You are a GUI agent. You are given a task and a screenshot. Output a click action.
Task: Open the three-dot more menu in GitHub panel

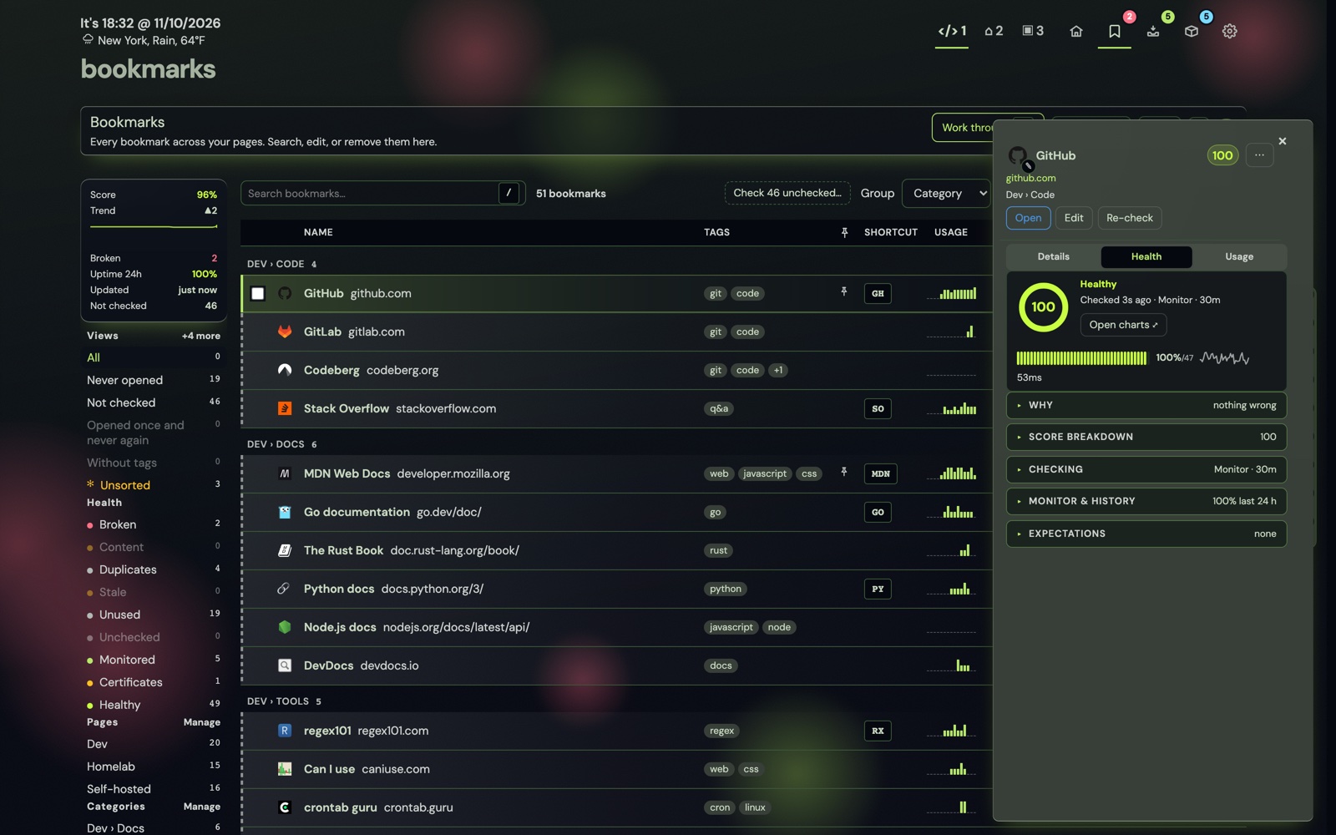point(1259,154)
